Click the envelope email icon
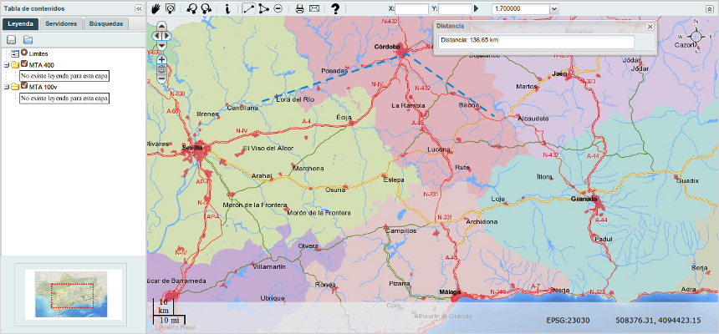719x334 pixels. coord(314,8)
